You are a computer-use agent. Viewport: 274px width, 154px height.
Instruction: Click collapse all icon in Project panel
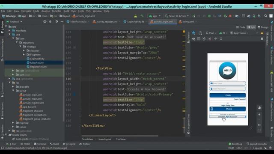(x=50, y=22)
